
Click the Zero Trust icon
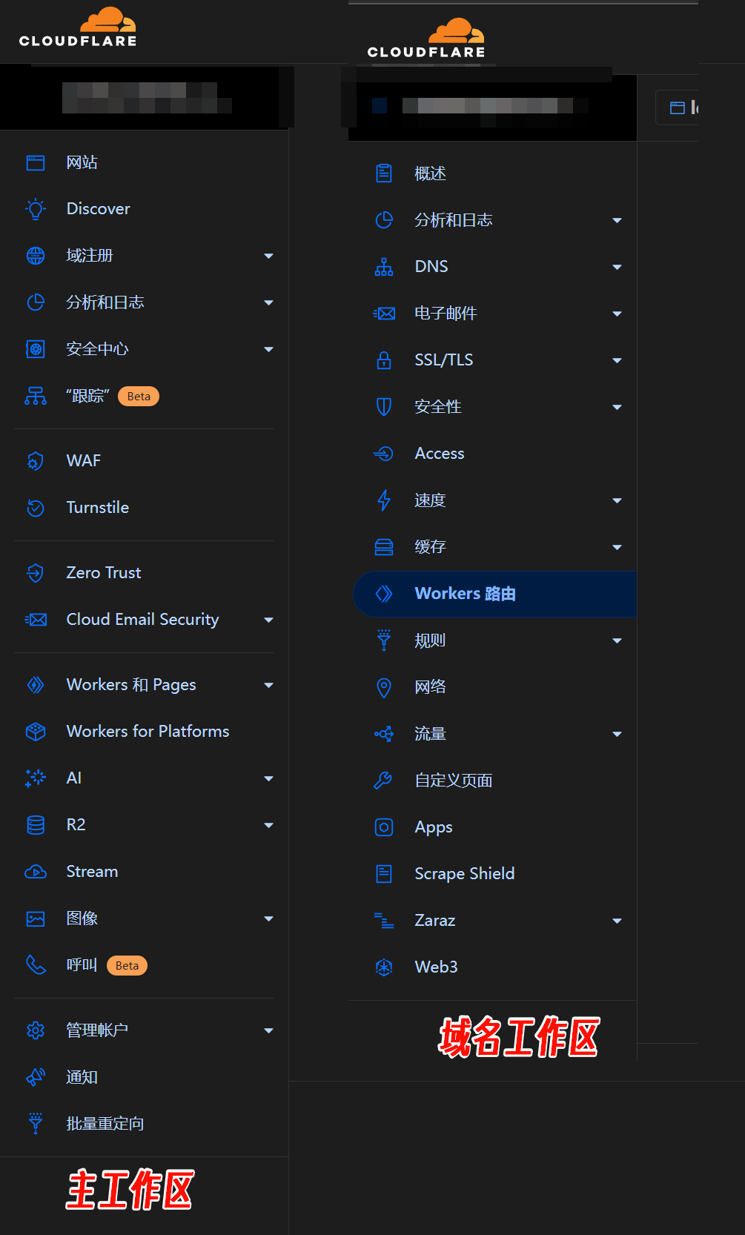point(36,573)
